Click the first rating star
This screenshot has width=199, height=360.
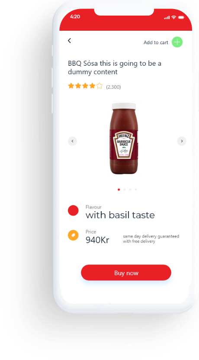71,86
